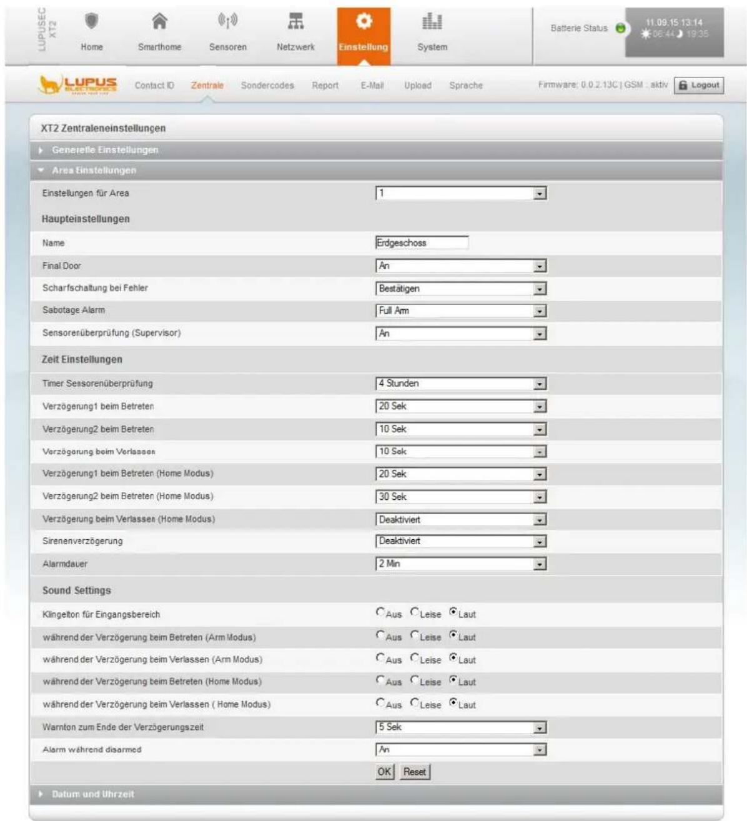Image resolution: width=747 pixels, height=821 pixels.
Task: Switch to the Contact ID tab
Action: pos(154,86)
